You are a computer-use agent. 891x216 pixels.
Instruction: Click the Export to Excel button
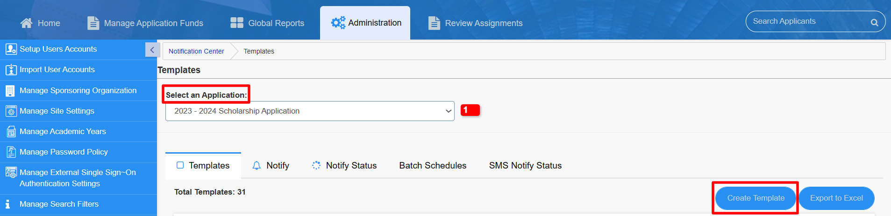(836, 198)
